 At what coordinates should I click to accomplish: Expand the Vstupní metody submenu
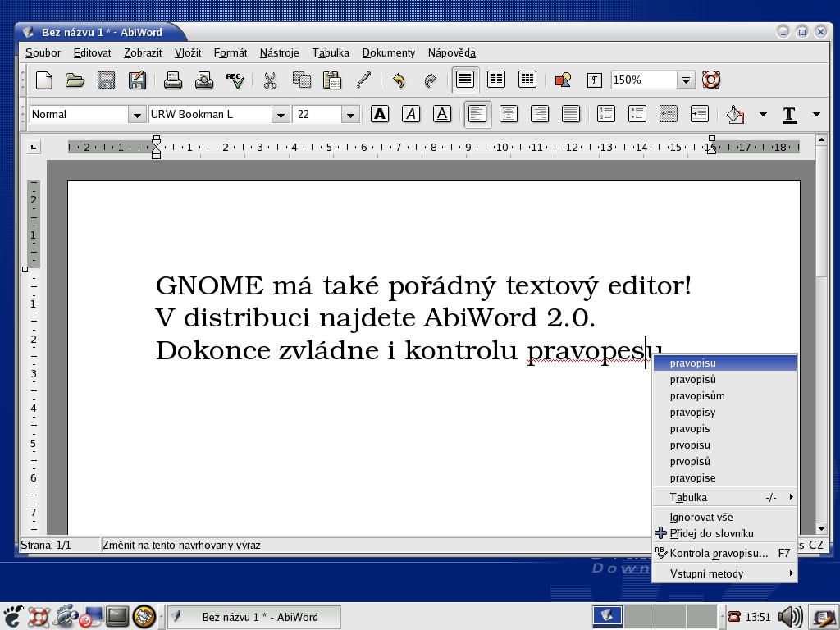[725, 573]
